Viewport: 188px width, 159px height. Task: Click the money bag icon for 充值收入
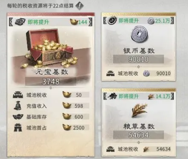18,106
